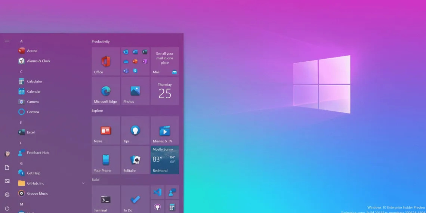Open the Calculator small tile in Build
Screen dimensions: 426x213
coord(172,207)
